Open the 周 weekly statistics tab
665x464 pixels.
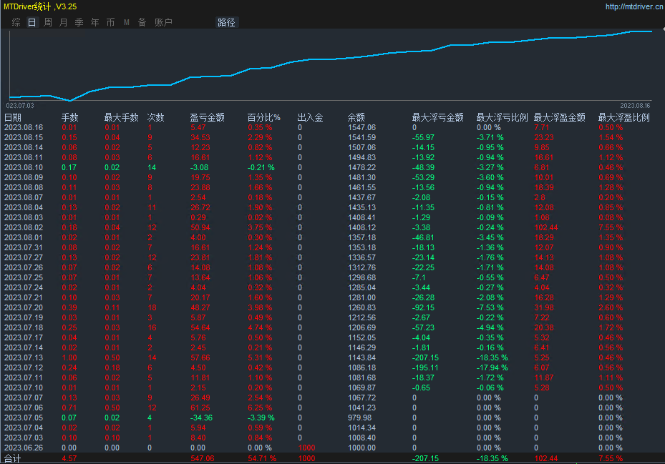pyautogui.click(x=47, y=22)
